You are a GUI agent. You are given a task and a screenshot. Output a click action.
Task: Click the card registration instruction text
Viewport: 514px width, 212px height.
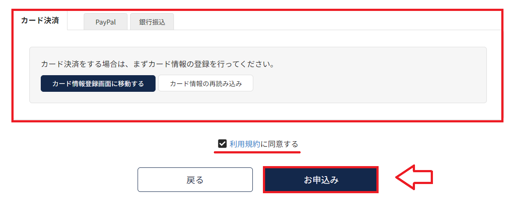pyautogui.click(x=158, y=64)
